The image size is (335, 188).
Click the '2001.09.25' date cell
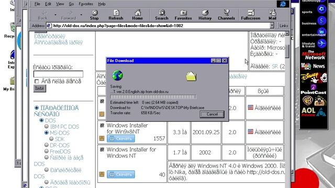click(x=206, y=132)
